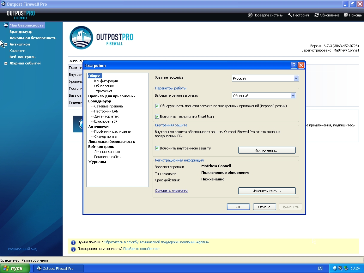This screenshot has height=273, width=364.
Task: Select Конфигурация in settings tree
Action: [106, 81]
